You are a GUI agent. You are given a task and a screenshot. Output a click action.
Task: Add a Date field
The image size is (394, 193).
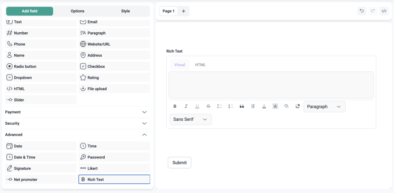41,146
